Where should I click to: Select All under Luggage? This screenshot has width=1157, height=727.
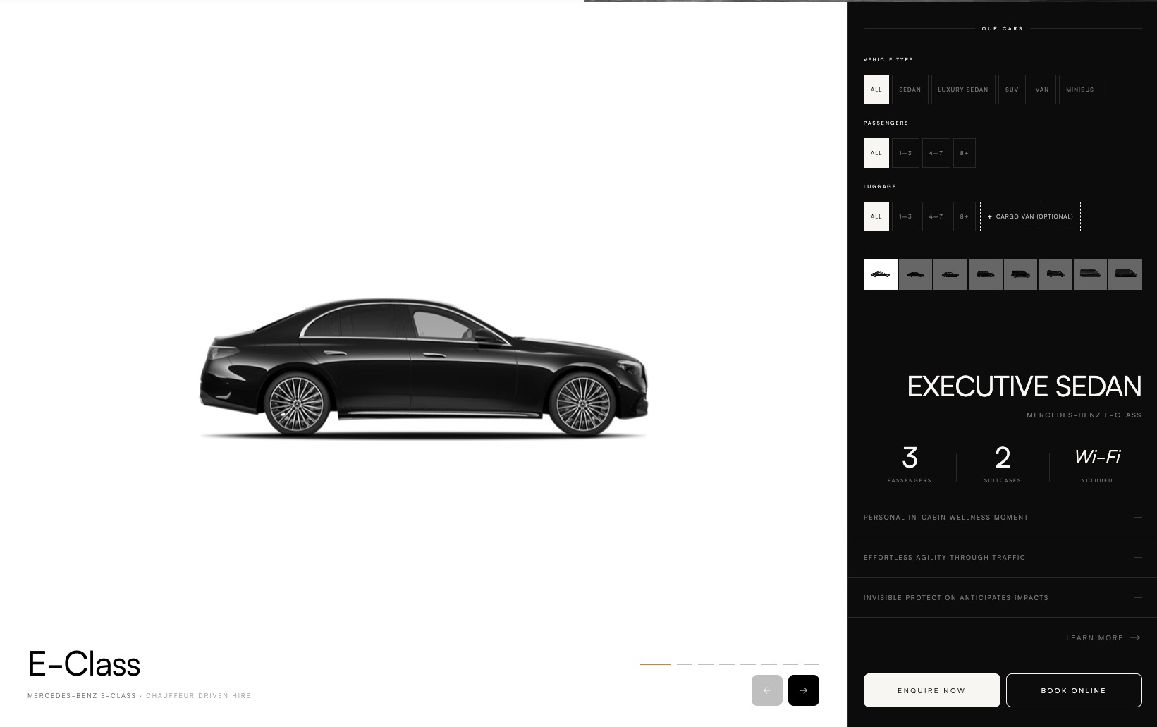pyautogui.click(x=876, y=216)
